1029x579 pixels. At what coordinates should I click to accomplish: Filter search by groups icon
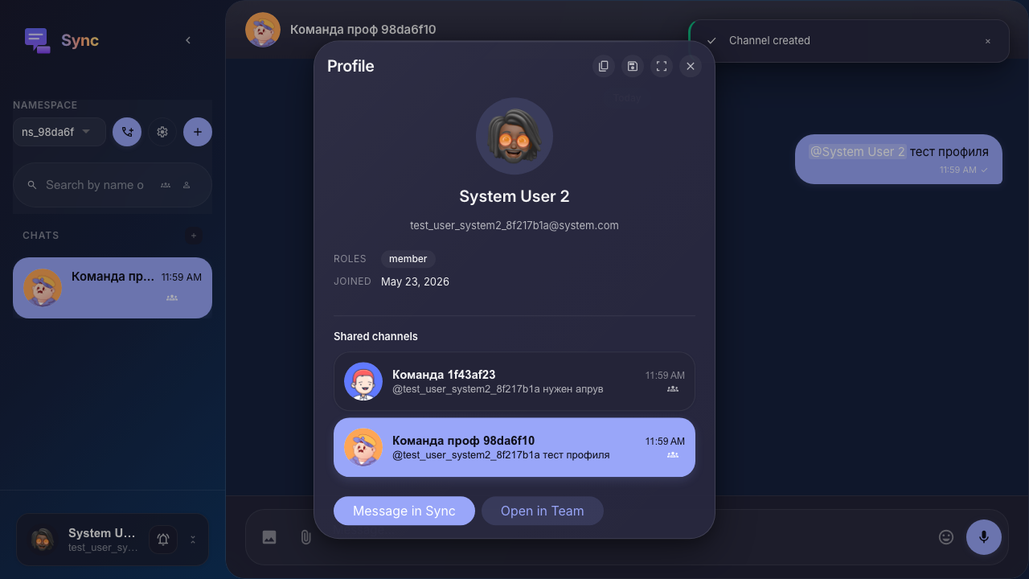(x=166, y=185)
